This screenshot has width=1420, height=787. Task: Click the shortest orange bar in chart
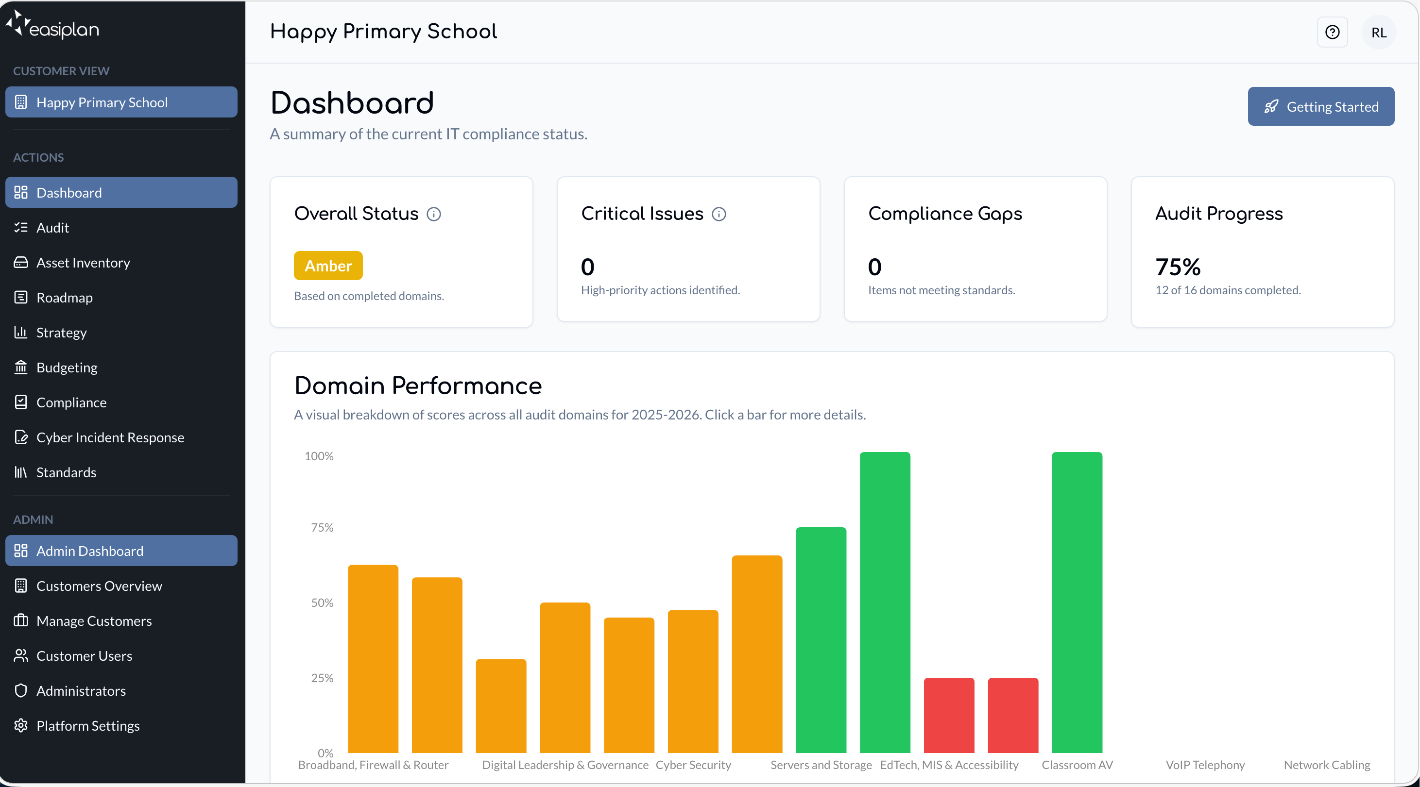click(500, 705)
